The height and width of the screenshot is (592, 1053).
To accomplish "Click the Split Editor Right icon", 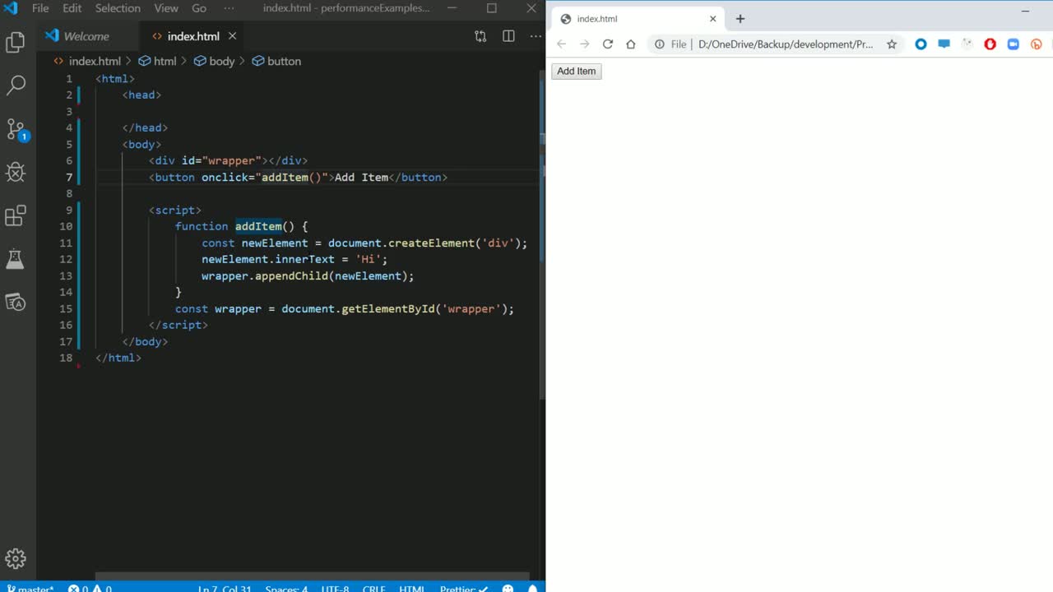I will [508, 36].
